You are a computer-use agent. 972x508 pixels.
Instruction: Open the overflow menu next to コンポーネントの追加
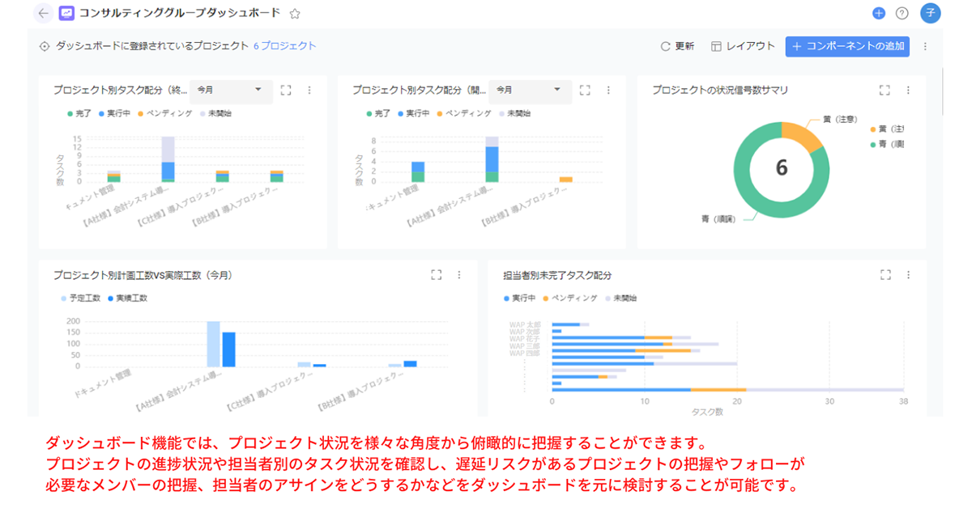coord(925,46)
